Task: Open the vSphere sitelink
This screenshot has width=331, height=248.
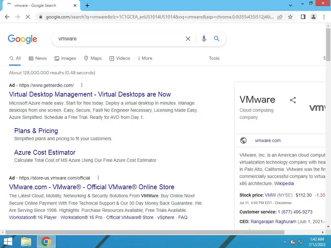Action: [x=166, y=217]
